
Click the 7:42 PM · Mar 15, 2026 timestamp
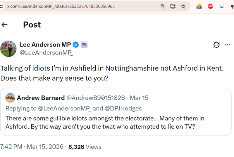tap(32, 147)
